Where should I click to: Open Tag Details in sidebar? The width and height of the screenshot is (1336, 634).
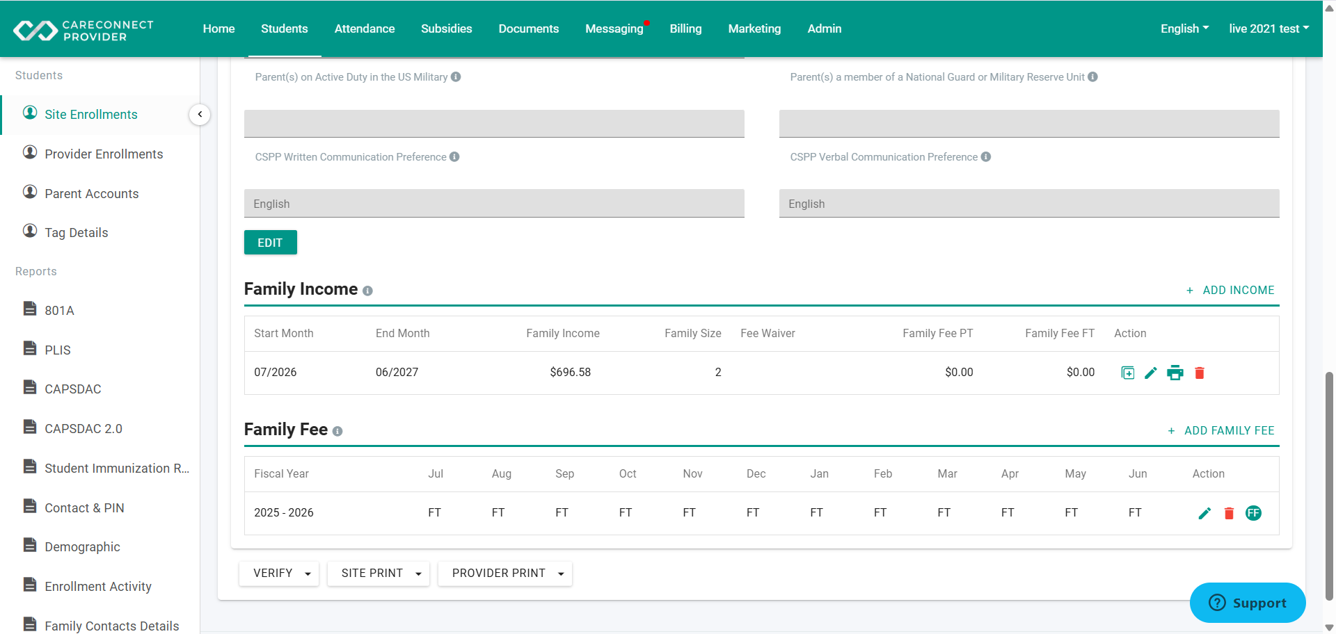click(x=77, y=233)
